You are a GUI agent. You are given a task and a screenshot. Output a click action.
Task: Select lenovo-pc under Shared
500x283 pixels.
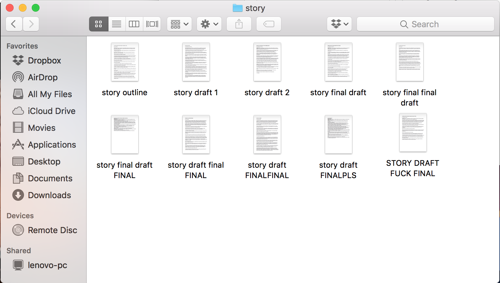pos(47,265)
